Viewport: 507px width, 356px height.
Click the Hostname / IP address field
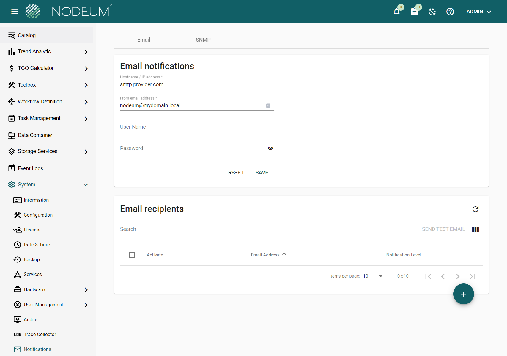(x=197, y=84)
